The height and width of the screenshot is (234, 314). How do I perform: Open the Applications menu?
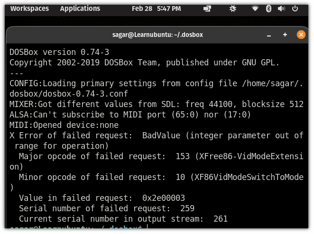tap(80, 9)
